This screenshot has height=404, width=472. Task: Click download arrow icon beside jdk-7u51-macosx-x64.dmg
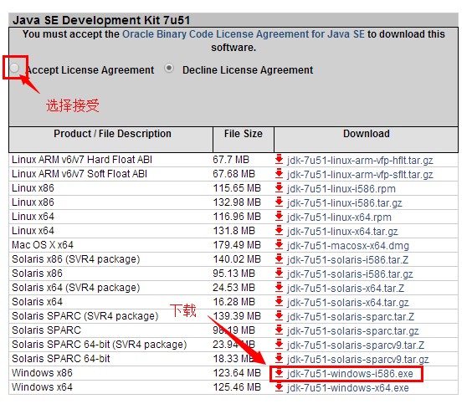point(279,245)
